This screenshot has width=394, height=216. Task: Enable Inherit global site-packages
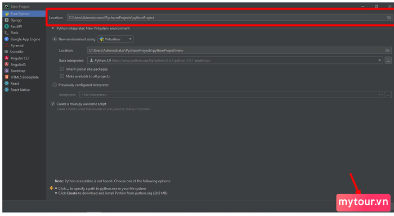(x=62, y=69)
